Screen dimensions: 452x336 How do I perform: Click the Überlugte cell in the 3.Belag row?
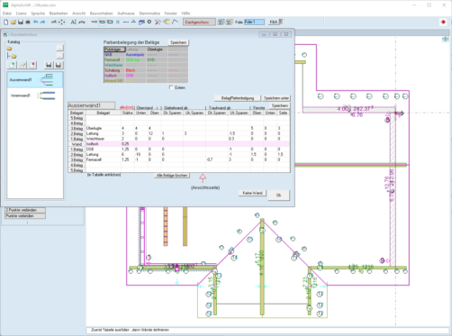[103, 128]
